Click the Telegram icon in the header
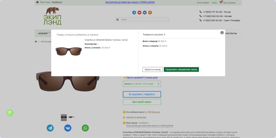 [x=134, y=13]
